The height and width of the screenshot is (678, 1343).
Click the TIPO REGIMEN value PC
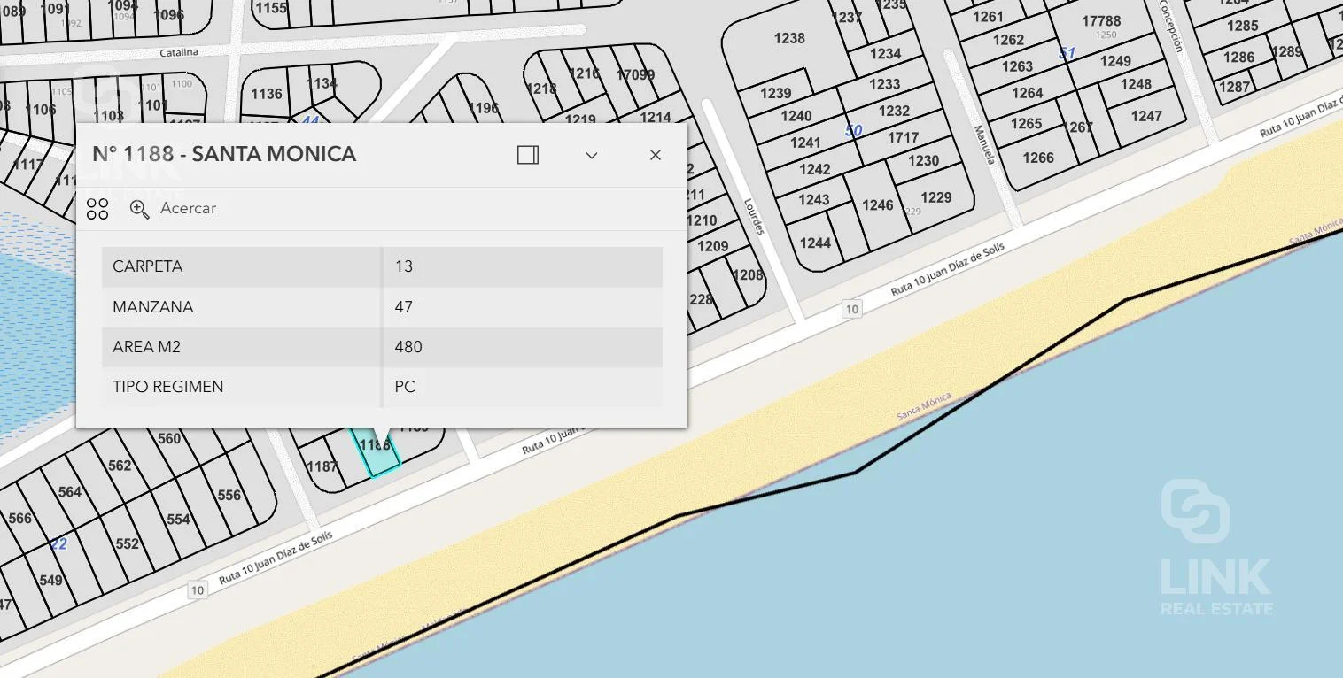[x=405, y=387]
